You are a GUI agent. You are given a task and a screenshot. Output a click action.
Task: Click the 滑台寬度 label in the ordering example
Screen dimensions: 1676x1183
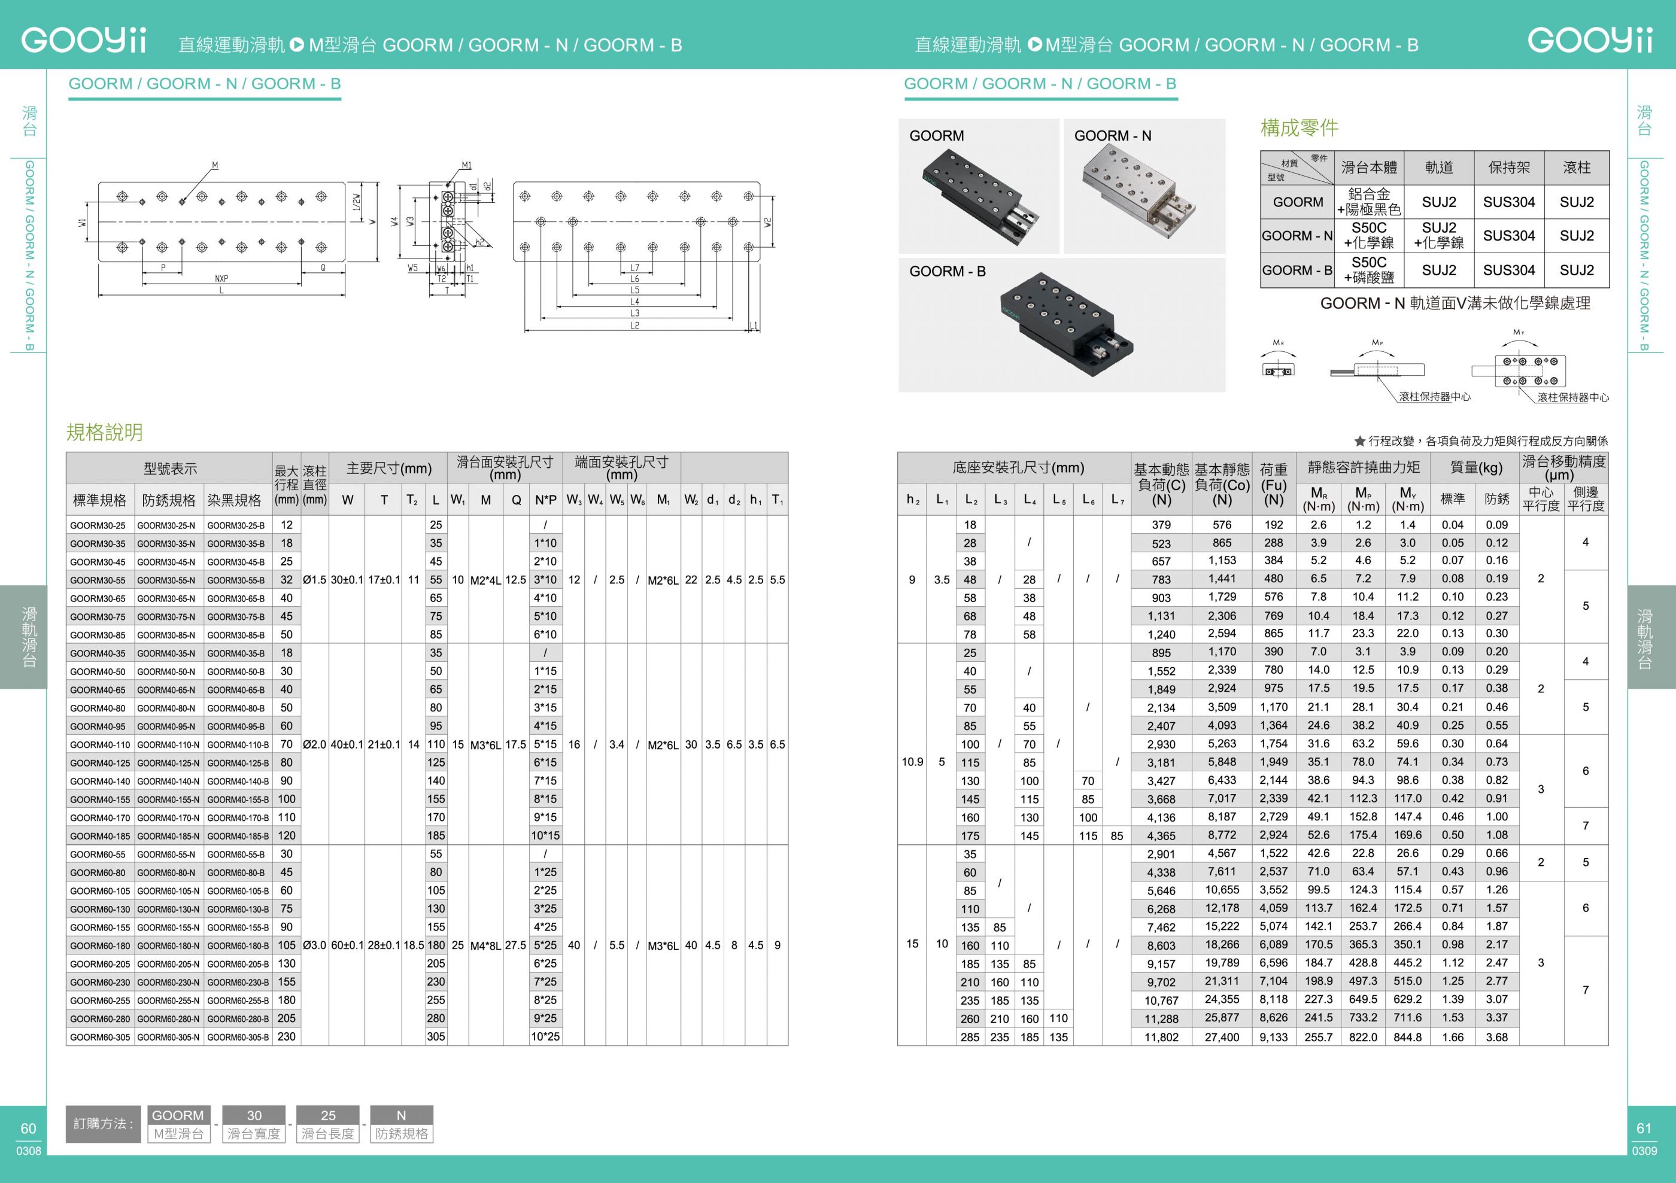click(253, 1134)
